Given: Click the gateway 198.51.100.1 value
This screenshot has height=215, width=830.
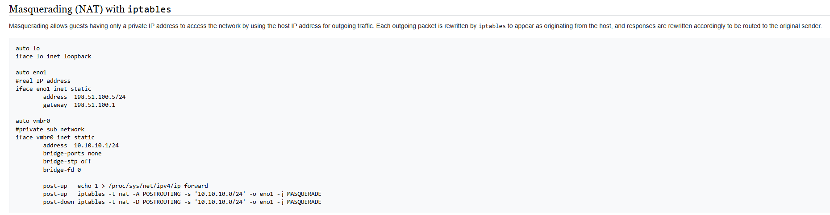Looking at the screenshot, I should coord(94,105).
